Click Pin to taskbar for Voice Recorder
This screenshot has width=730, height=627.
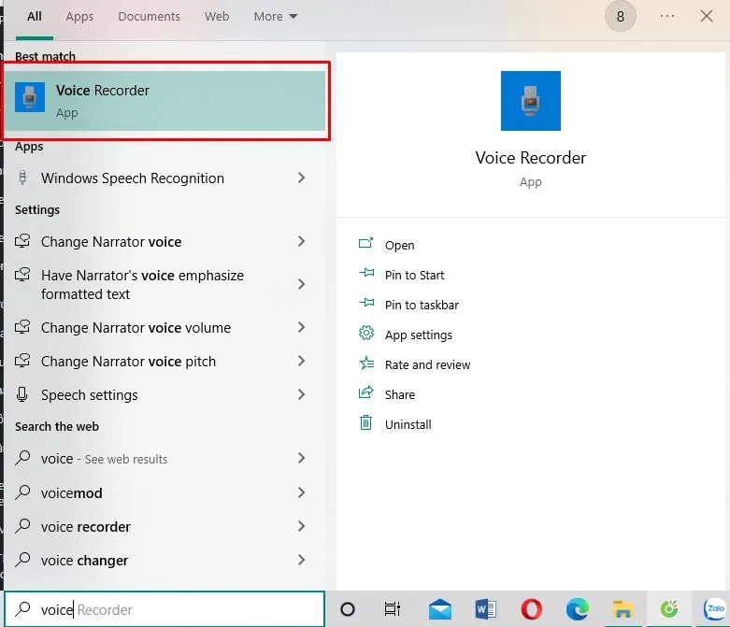(422, 305)
